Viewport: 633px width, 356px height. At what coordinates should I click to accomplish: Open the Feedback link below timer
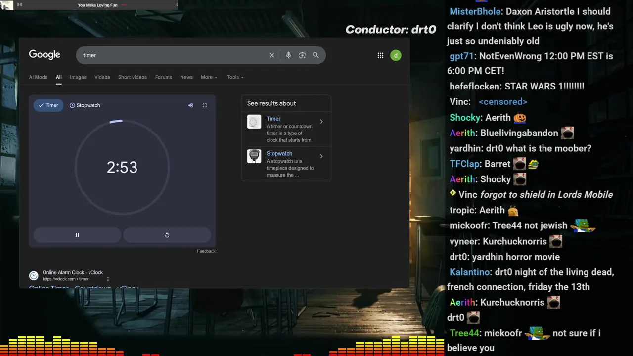(206, 251)
